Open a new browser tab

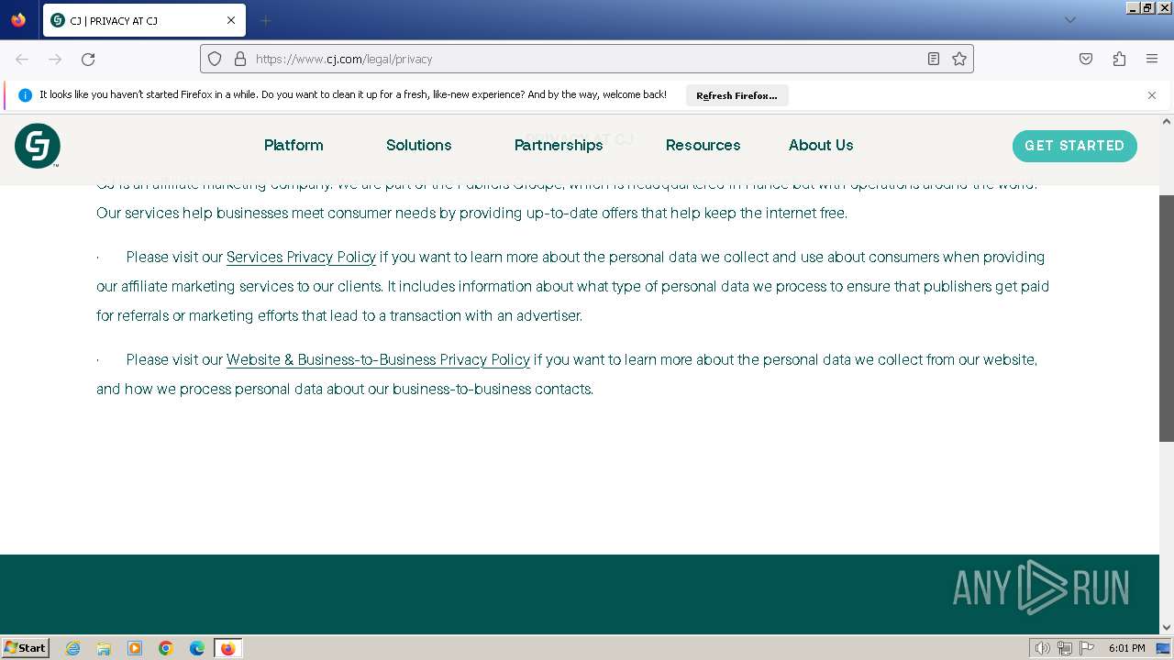(265, 20)
